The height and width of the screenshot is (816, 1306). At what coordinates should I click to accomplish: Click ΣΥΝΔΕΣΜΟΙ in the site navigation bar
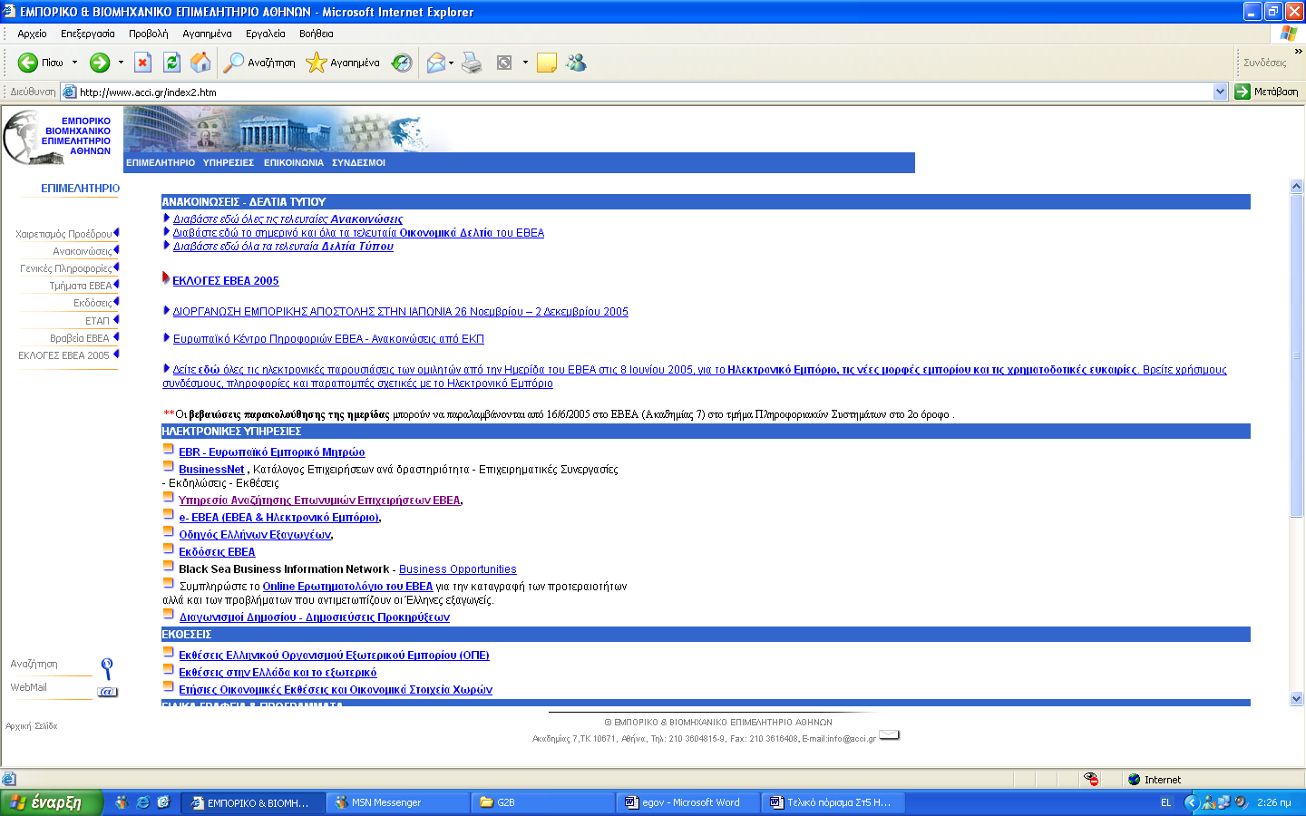[x=358, y=163]
